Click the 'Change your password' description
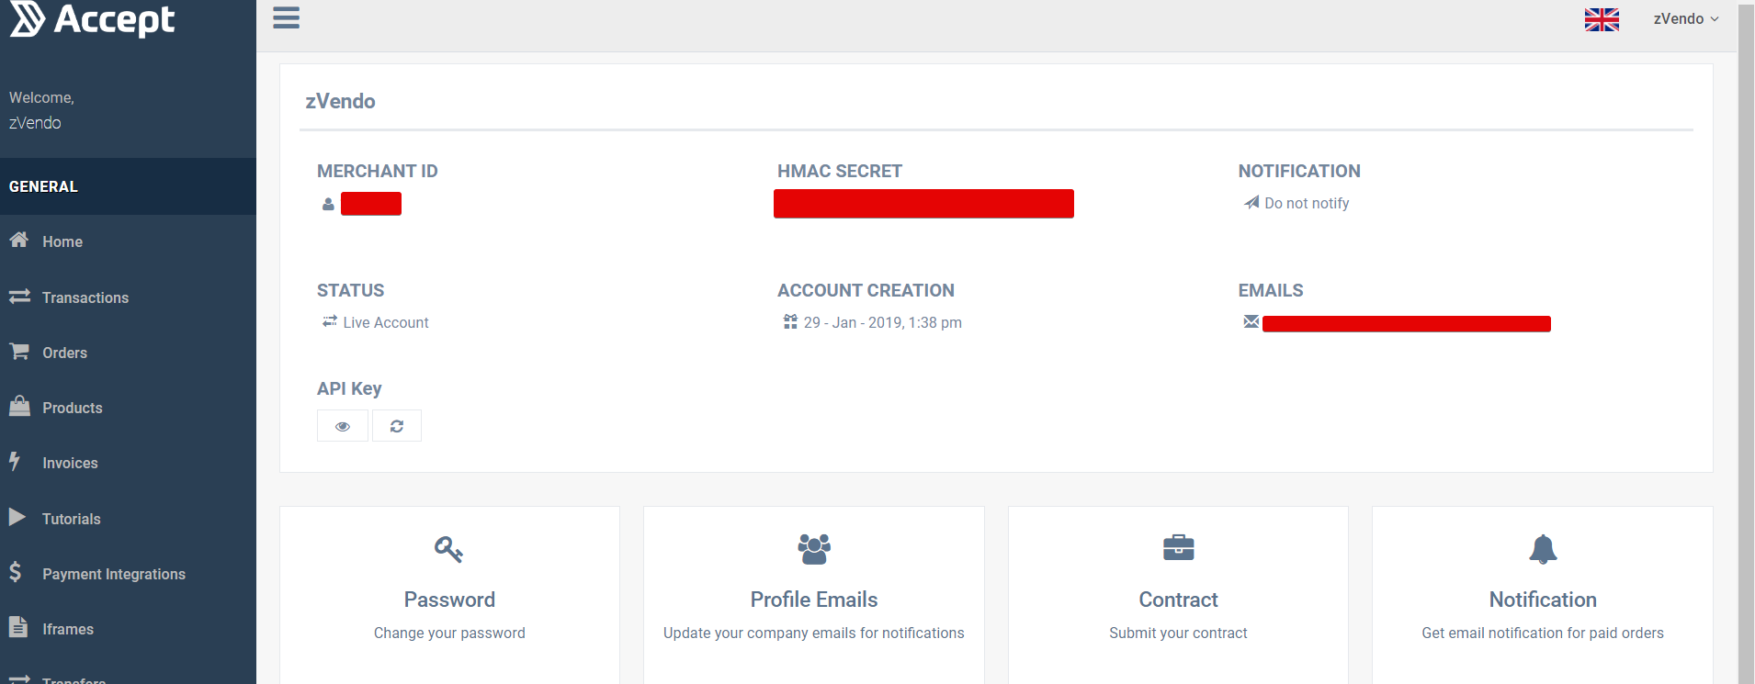The height and width of the screenshot is (684, 1755). (449, 633)
